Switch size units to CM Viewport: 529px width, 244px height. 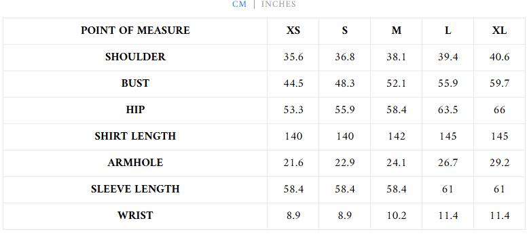pos(239,4)
